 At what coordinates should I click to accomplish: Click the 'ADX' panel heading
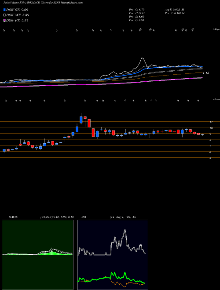84,217
